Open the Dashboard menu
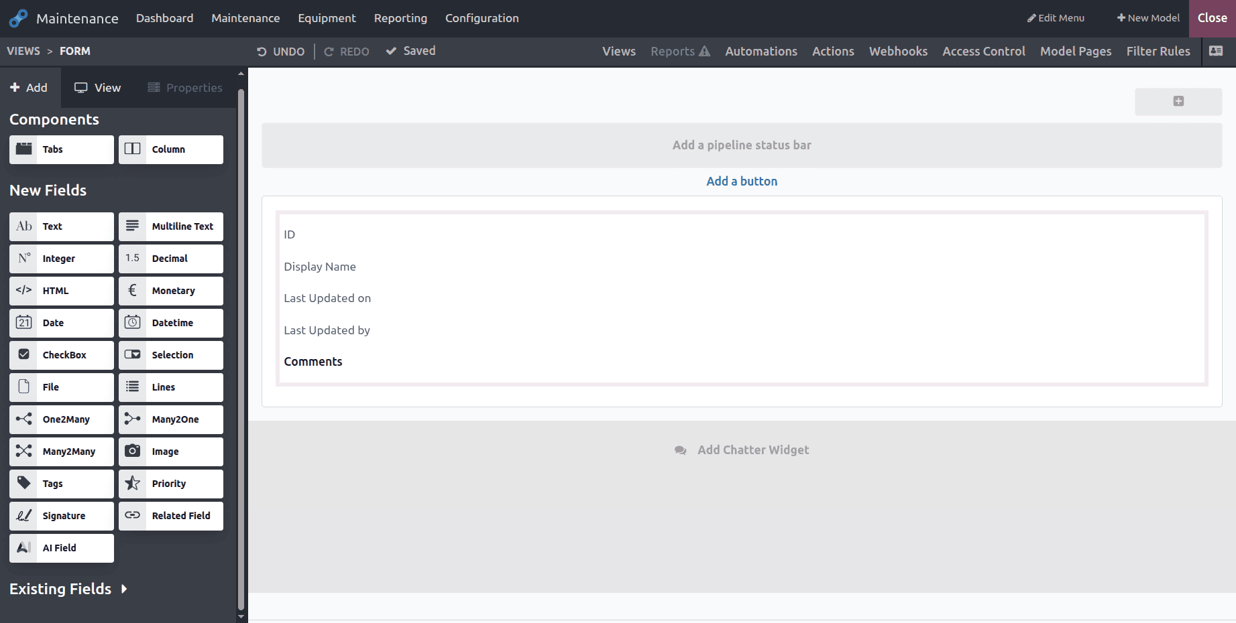The height and width of the screenshot is (623, 1236). [164, 18]
